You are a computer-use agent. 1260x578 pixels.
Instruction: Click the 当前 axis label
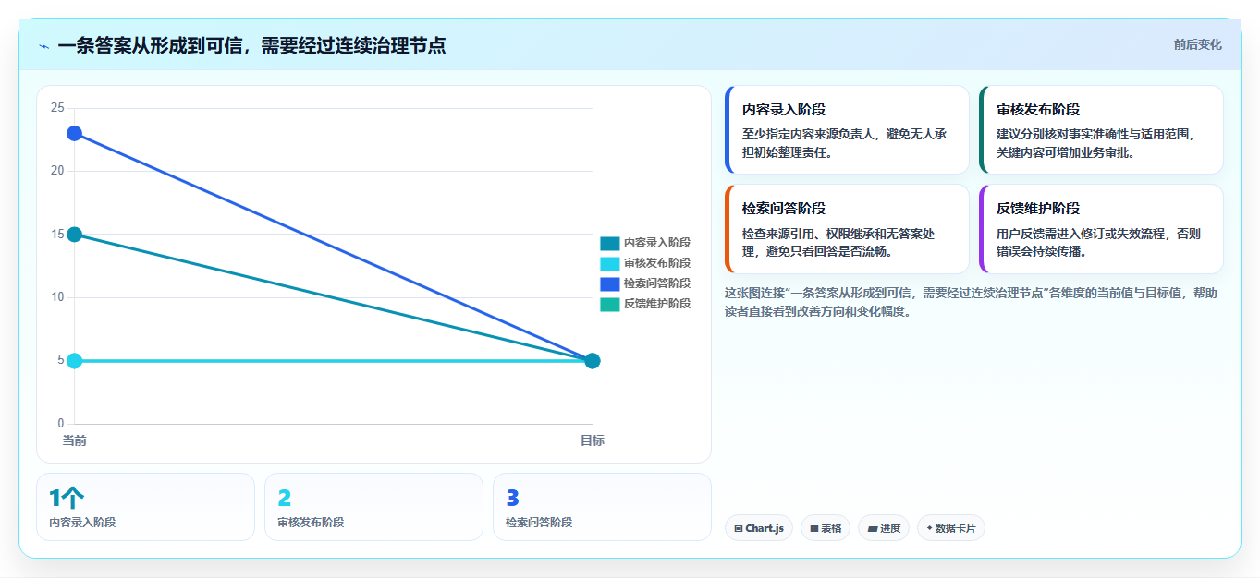74,440
